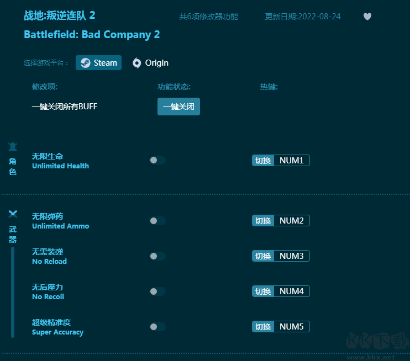
Task: Edit the NUM4 hotkey field
Action: [291, 291]
